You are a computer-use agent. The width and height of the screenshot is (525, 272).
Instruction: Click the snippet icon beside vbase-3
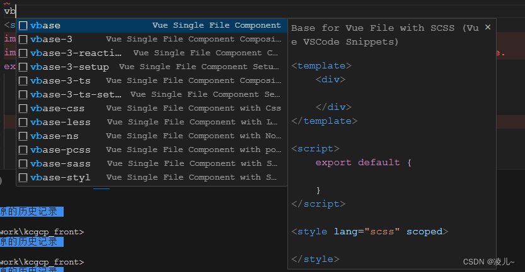(x=23, y=40)
